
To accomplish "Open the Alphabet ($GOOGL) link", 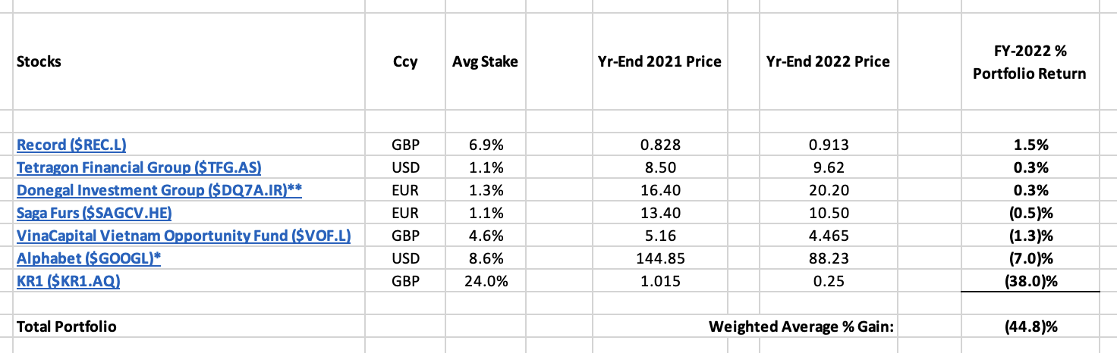I will pyautogui.click(x=91, y=258).
